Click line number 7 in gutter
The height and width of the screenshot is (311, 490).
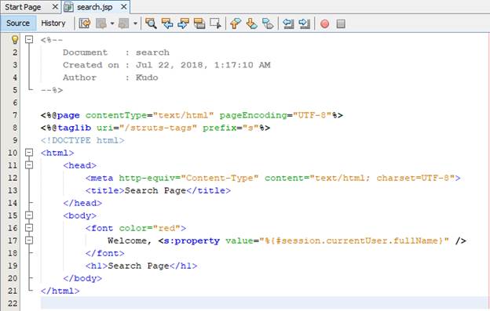pos(15,115)
